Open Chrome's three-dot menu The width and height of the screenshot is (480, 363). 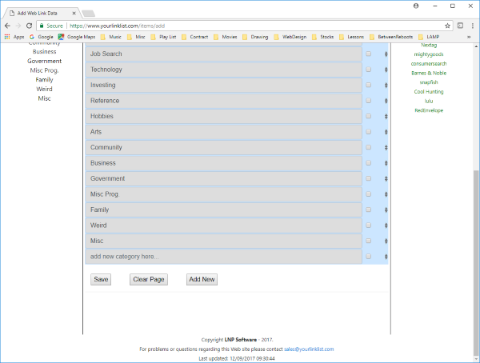click(472, 26)
